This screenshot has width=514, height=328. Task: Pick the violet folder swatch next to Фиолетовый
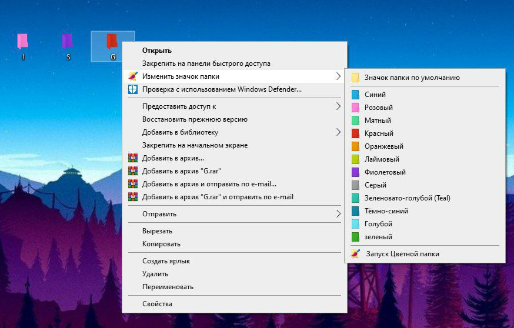355,172
